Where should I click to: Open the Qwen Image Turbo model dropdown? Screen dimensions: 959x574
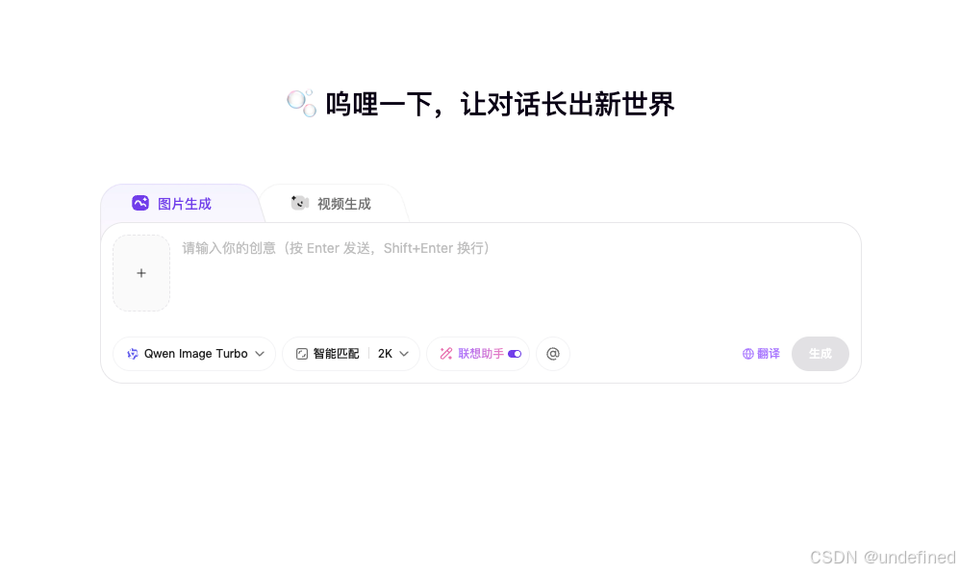click(194, 354)
